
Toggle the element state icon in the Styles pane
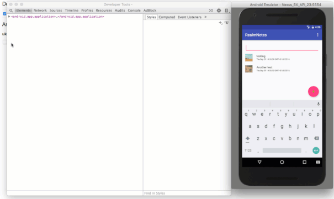(x=226, y=23)
